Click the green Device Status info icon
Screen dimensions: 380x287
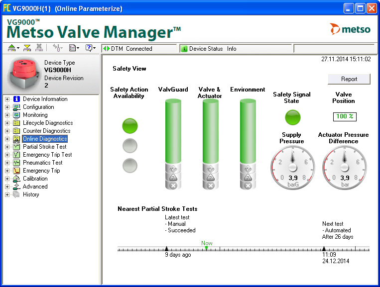tap(184, 49)
